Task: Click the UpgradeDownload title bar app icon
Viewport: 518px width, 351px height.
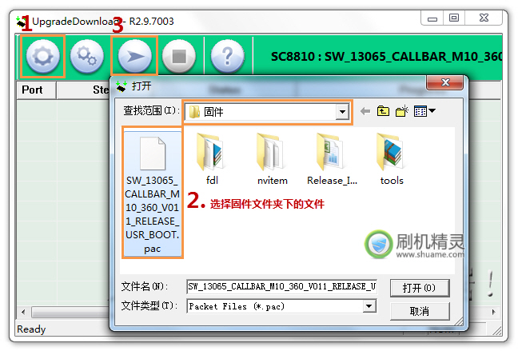Action: [x=21, y=22]
